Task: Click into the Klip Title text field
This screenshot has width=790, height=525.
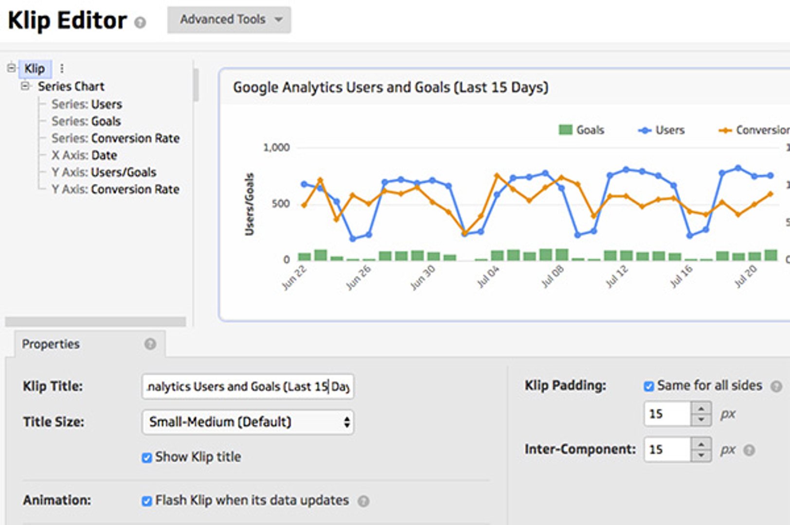Action: click(248, 387)
